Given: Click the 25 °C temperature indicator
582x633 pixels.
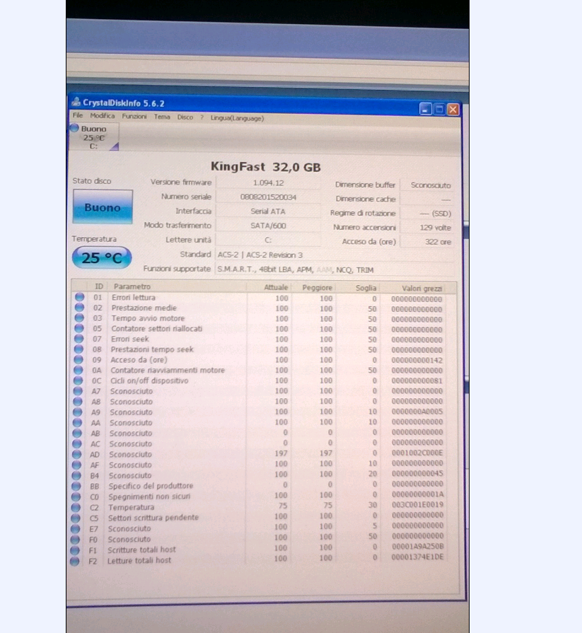Looking at the screenshot, I should click(x=102, y=257).
